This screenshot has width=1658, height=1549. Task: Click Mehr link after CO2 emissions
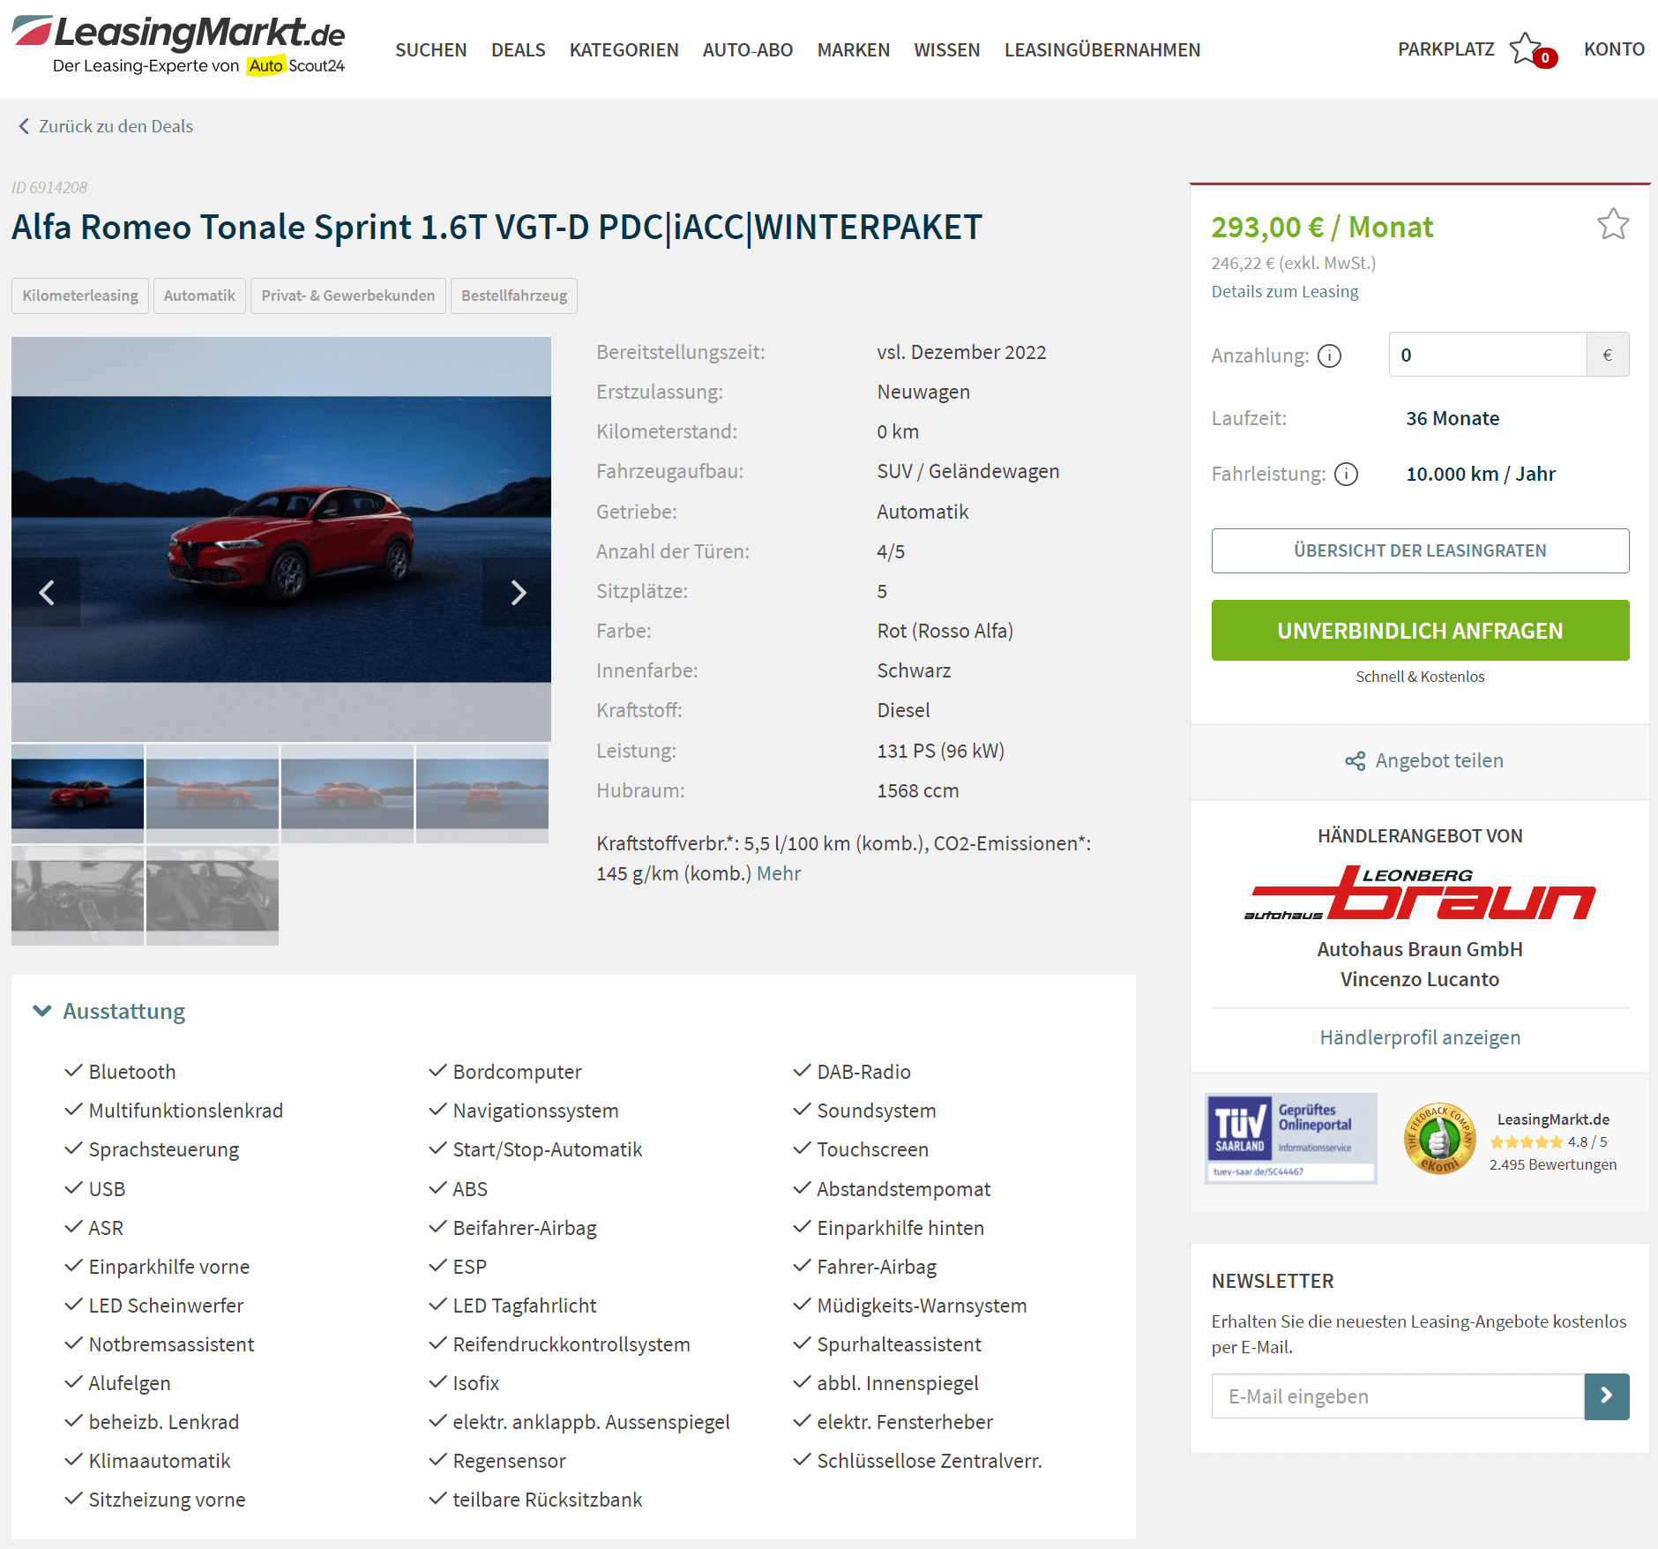(x=779, y=873)
